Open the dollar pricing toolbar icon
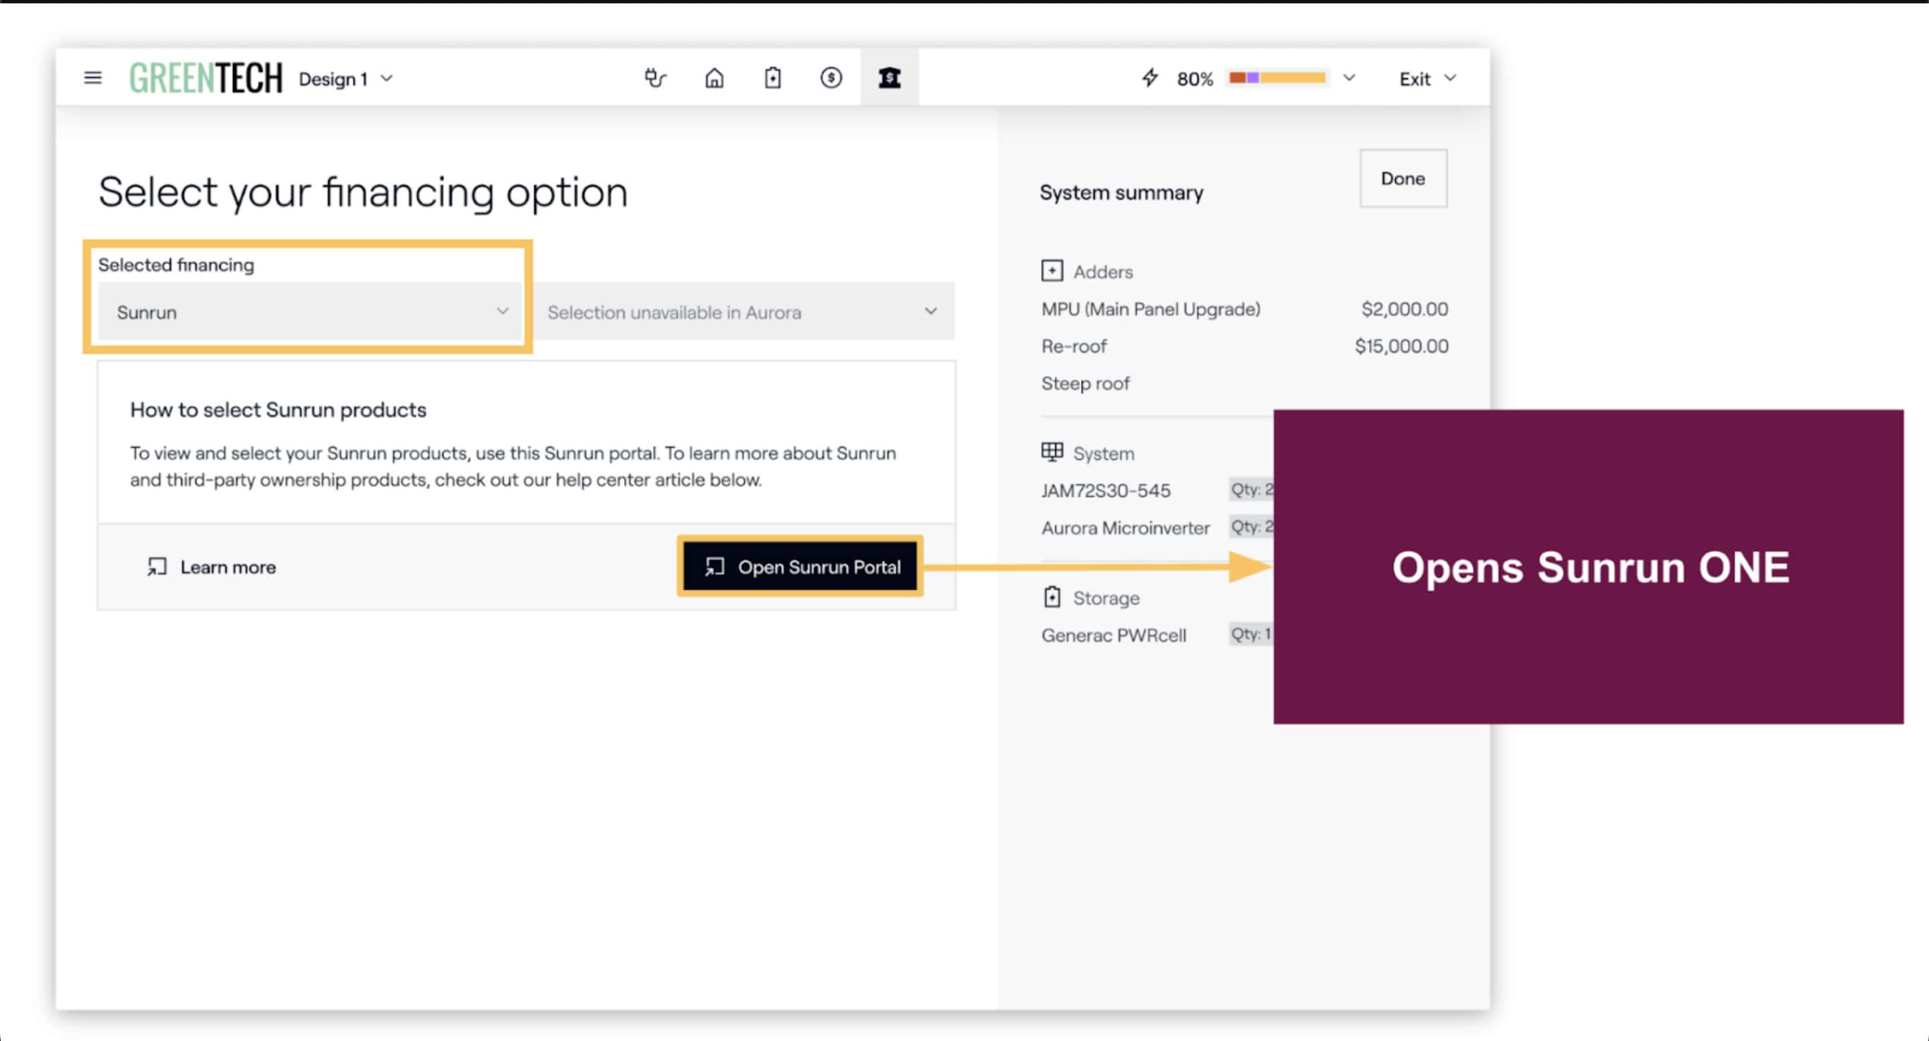1929x1041 pixels. click(x=831, y=78)
